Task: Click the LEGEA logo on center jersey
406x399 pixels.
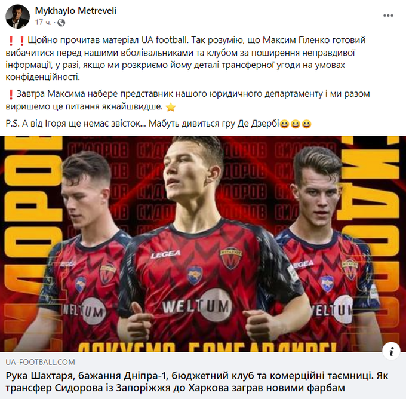Action: [x=166, y=254]
